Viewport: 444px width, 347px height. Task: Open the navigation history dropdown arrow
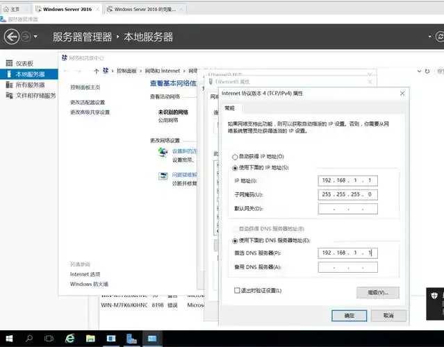click(35, 37)
